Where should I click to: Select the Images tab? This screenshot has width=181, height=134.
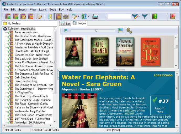[x=79, y=23]
